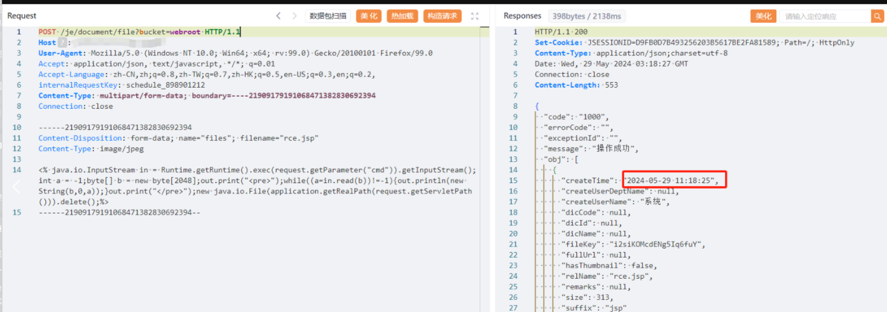Click the 398bytes / 2138ms response tag
The width and height of the screenshot is (887, 312).
click(586, 16)
